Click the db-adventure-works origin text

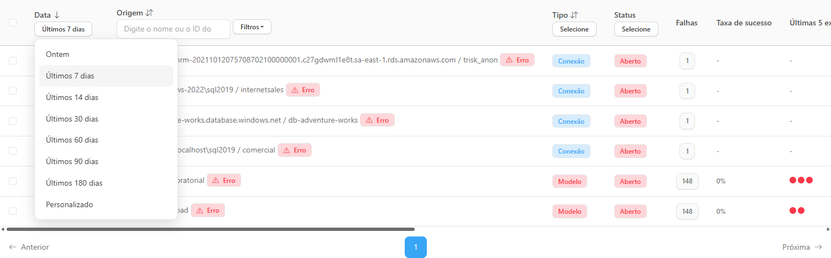click(268, 120)
